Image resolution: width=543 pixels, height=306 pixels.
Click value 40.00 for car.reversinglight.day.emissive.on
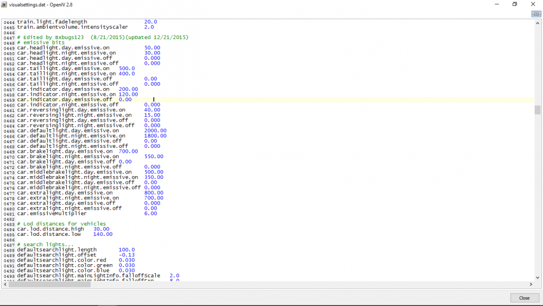click(x=152, y=110)
